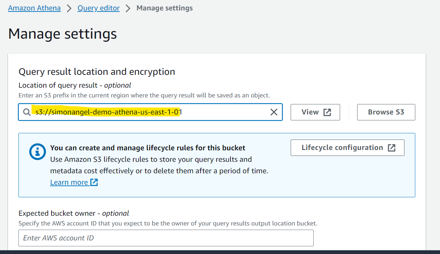Click the external-link icon on Lifecycle configuration
440x254 pixels.
tap(392, 148)
